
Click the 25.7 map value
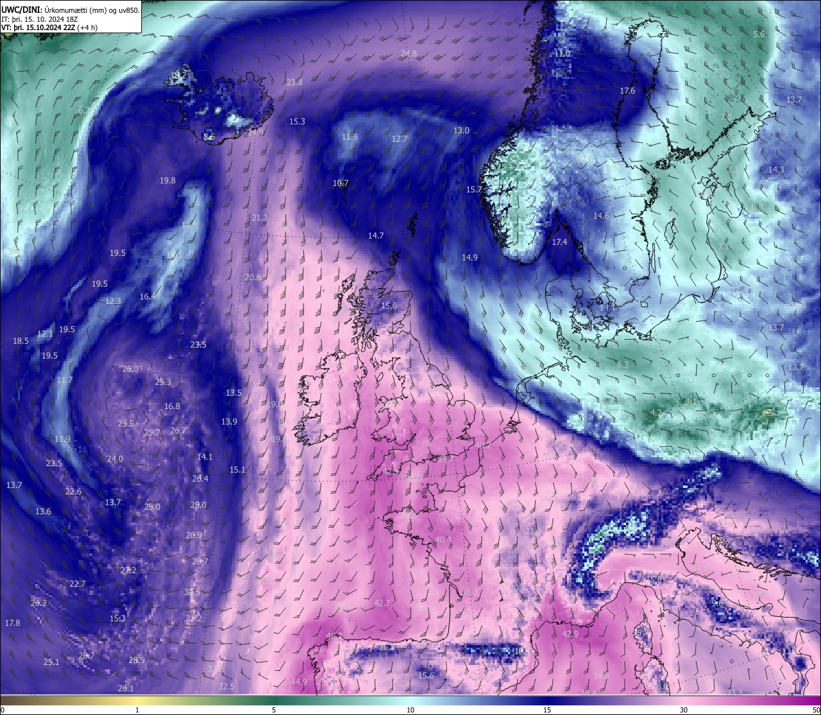(151, 432)
